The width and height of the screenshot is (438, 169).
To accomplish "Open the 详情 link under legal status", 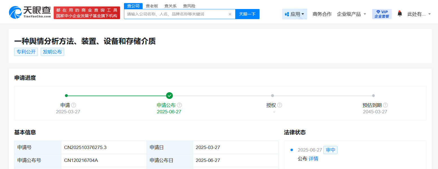I will click(313, 159).
